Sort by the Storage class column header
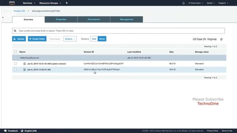 202,52
